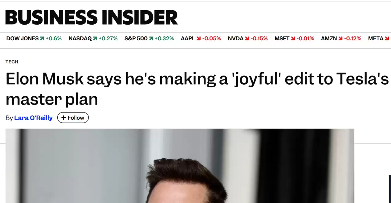Click the green up arrow beside NASDAQ
This screenshot has height=203, width=391.
point(95,39)
